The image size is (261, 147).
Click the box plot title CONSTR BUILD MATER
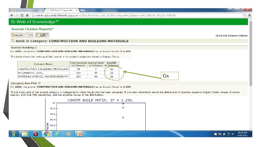101,100
